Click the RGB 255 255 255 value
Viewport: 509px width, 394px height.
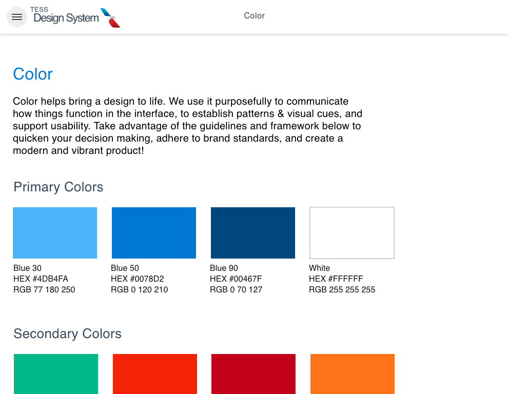[342, 290]
